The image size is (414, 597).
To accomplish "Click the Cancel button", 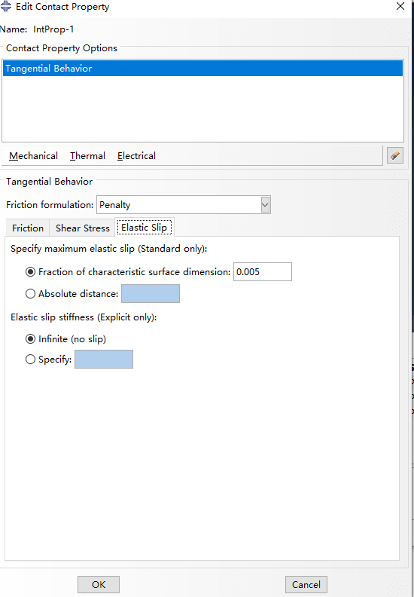I will click(x=306, y=584).
